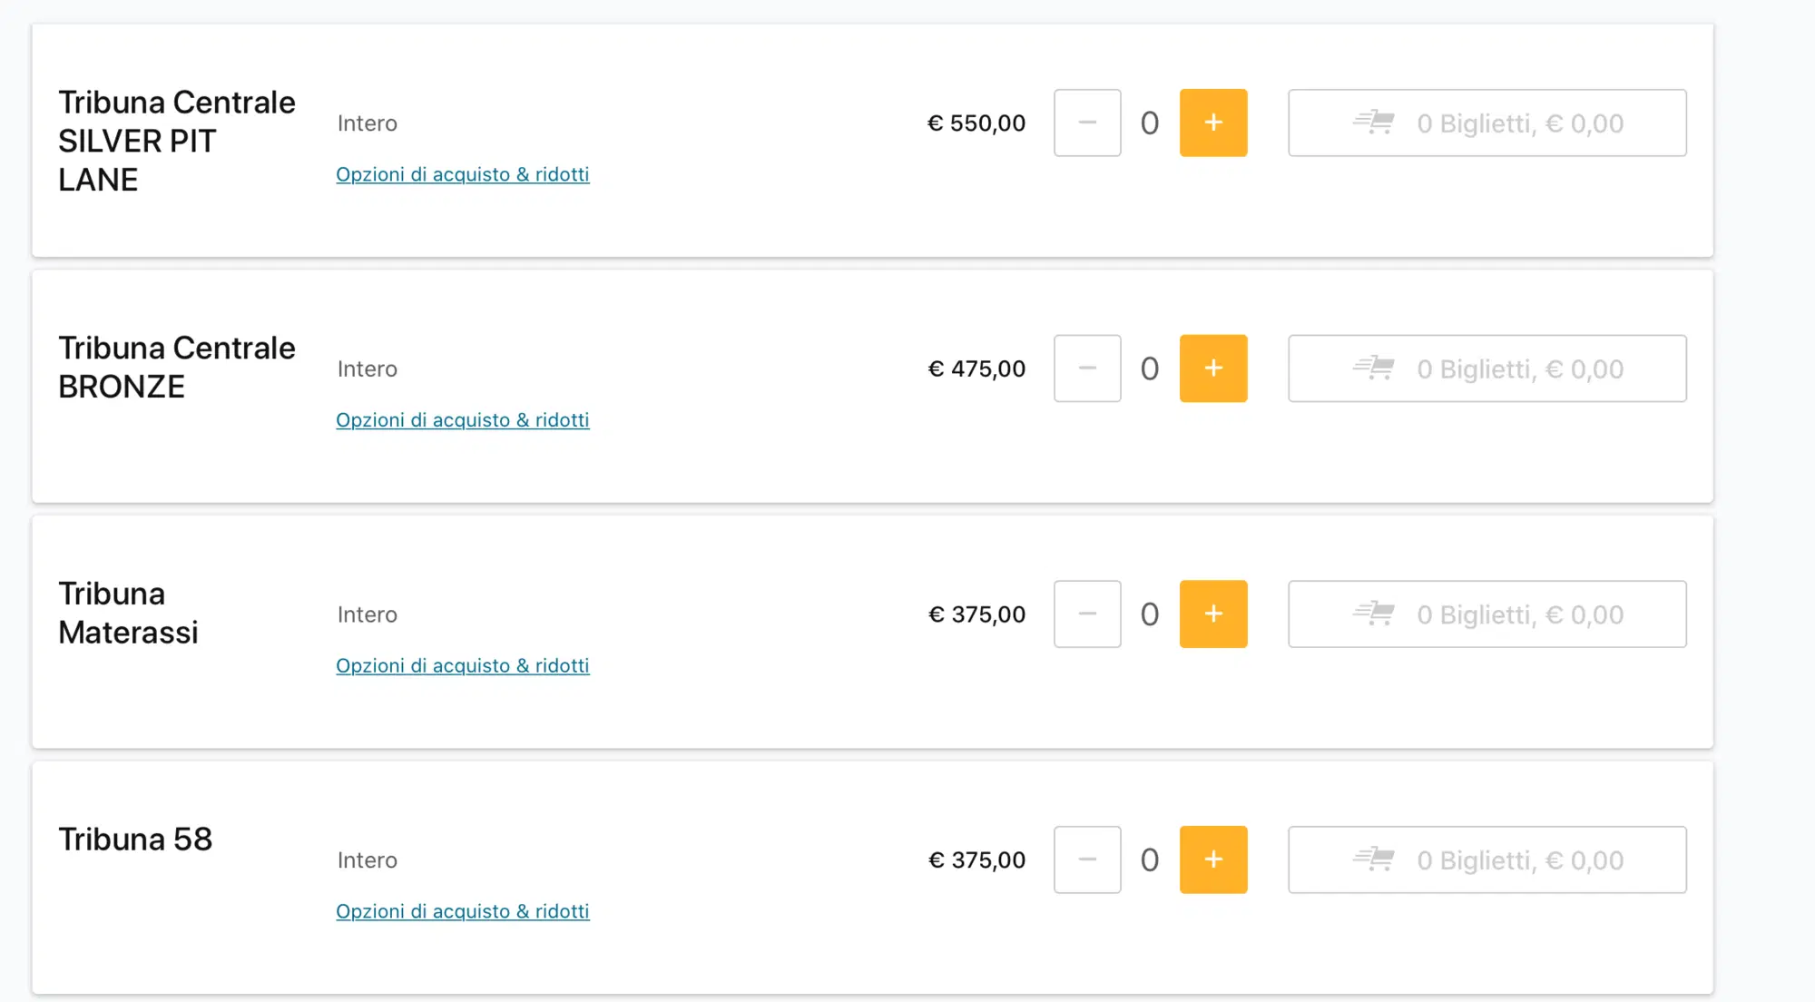Open purchase options link for SILVER PIT LANE
Image resolution: width=1815 pixels, height=1002 pixels.
click(462, 174)
